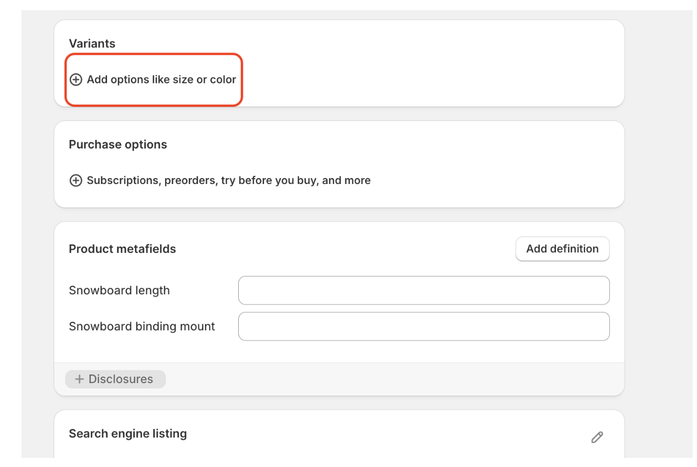The width and height of the screenshot is (697, 467).
Task: Select the Variants heading text
Action: point(92,44)
